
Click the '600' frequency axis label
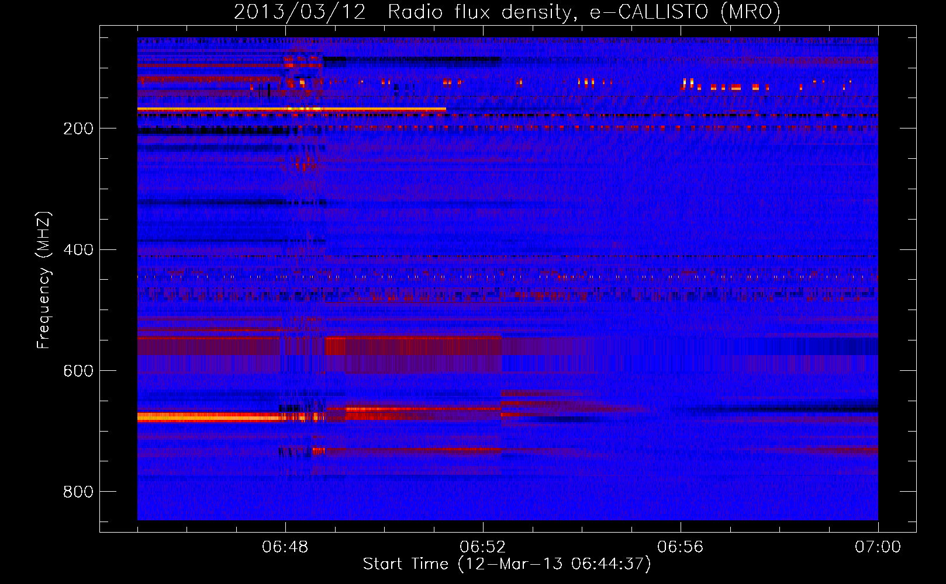click(78, 371)
